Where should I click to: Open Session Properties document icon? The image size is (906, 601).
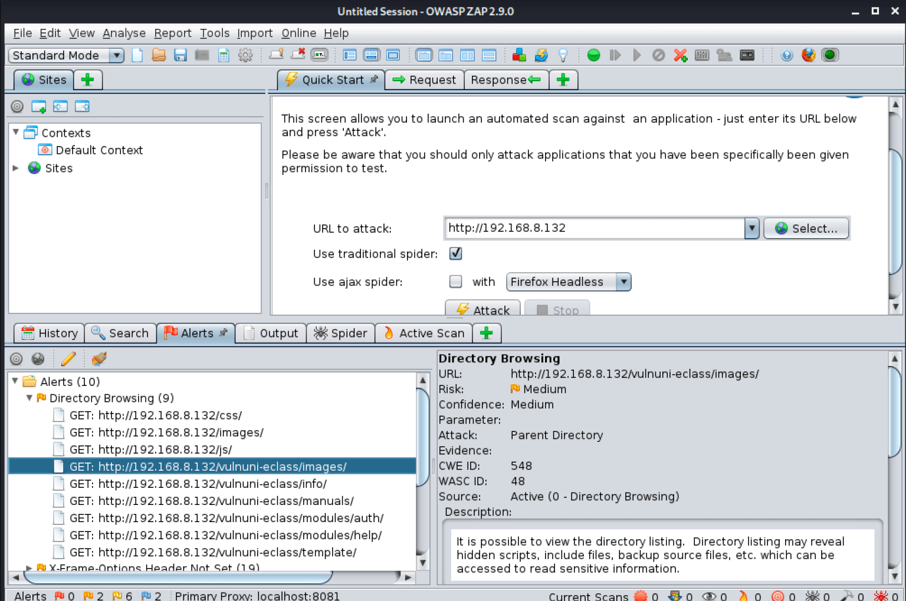pyautogui.click(x=224, y=55)
